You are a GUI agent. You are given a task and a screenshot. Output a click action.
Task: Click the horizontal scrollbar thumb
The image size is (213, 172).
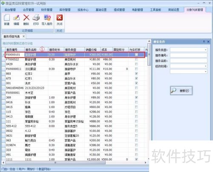(55, 163)
